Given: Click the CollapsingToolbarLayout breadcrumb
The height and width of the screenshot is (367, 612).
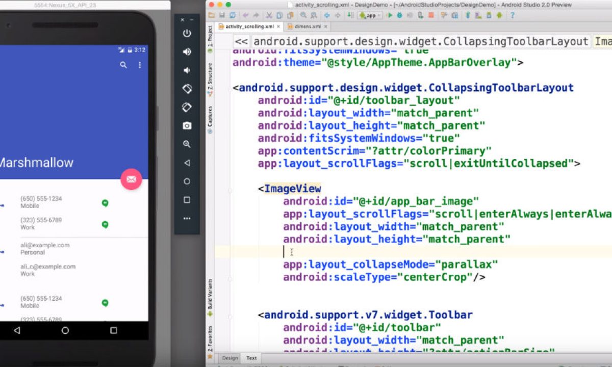Looking at the screenshot, I should click(421, 42).
